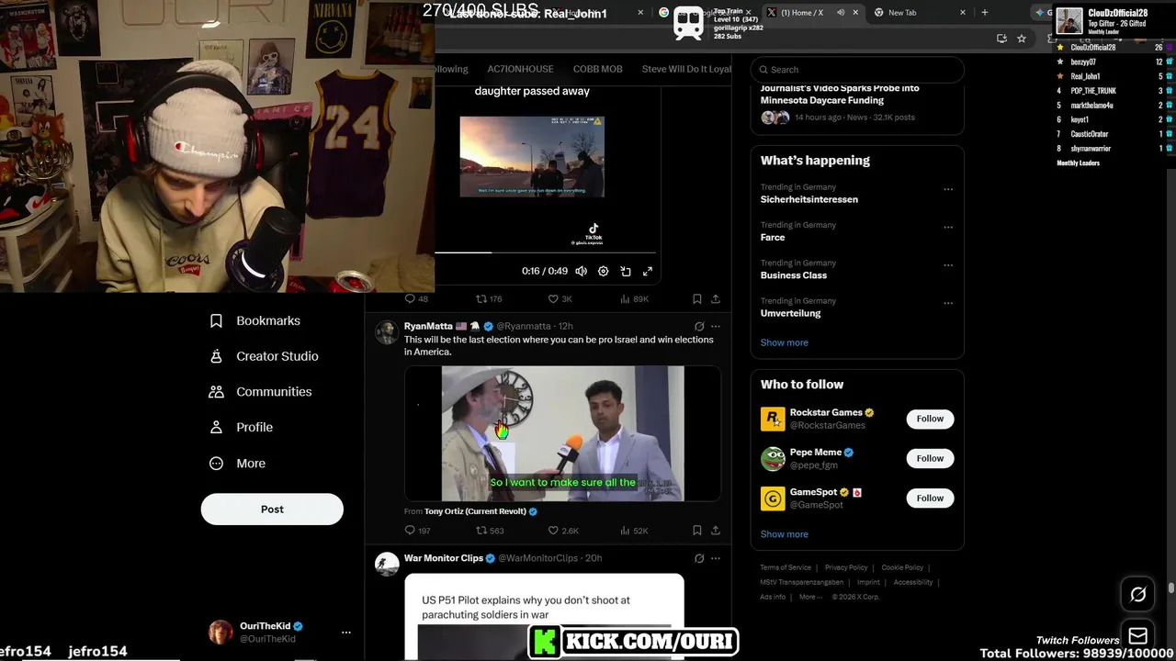Show more under What's happening

pos(784,342)
